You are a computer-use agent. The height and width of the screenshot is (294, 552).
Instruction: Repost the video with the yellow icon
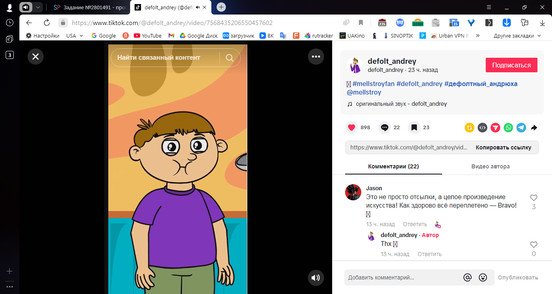(470, 128)
